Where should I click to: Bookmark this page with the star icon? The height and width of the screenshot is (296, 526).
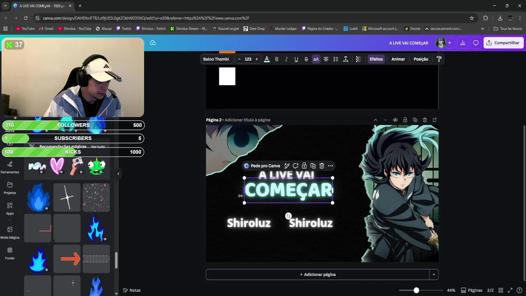472,18
